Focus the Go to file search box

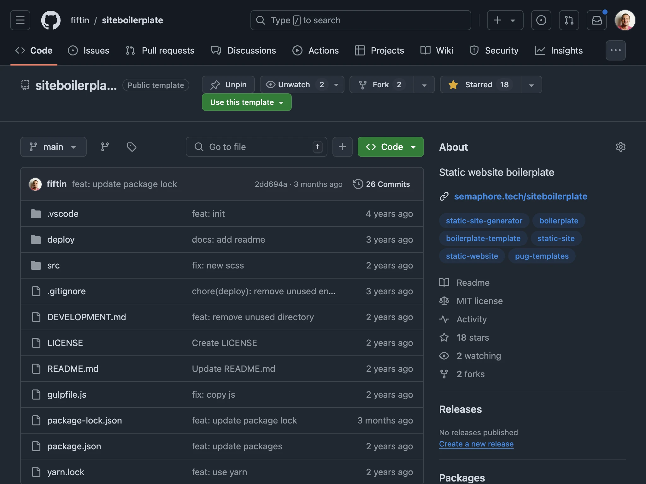tap(256, 147)
